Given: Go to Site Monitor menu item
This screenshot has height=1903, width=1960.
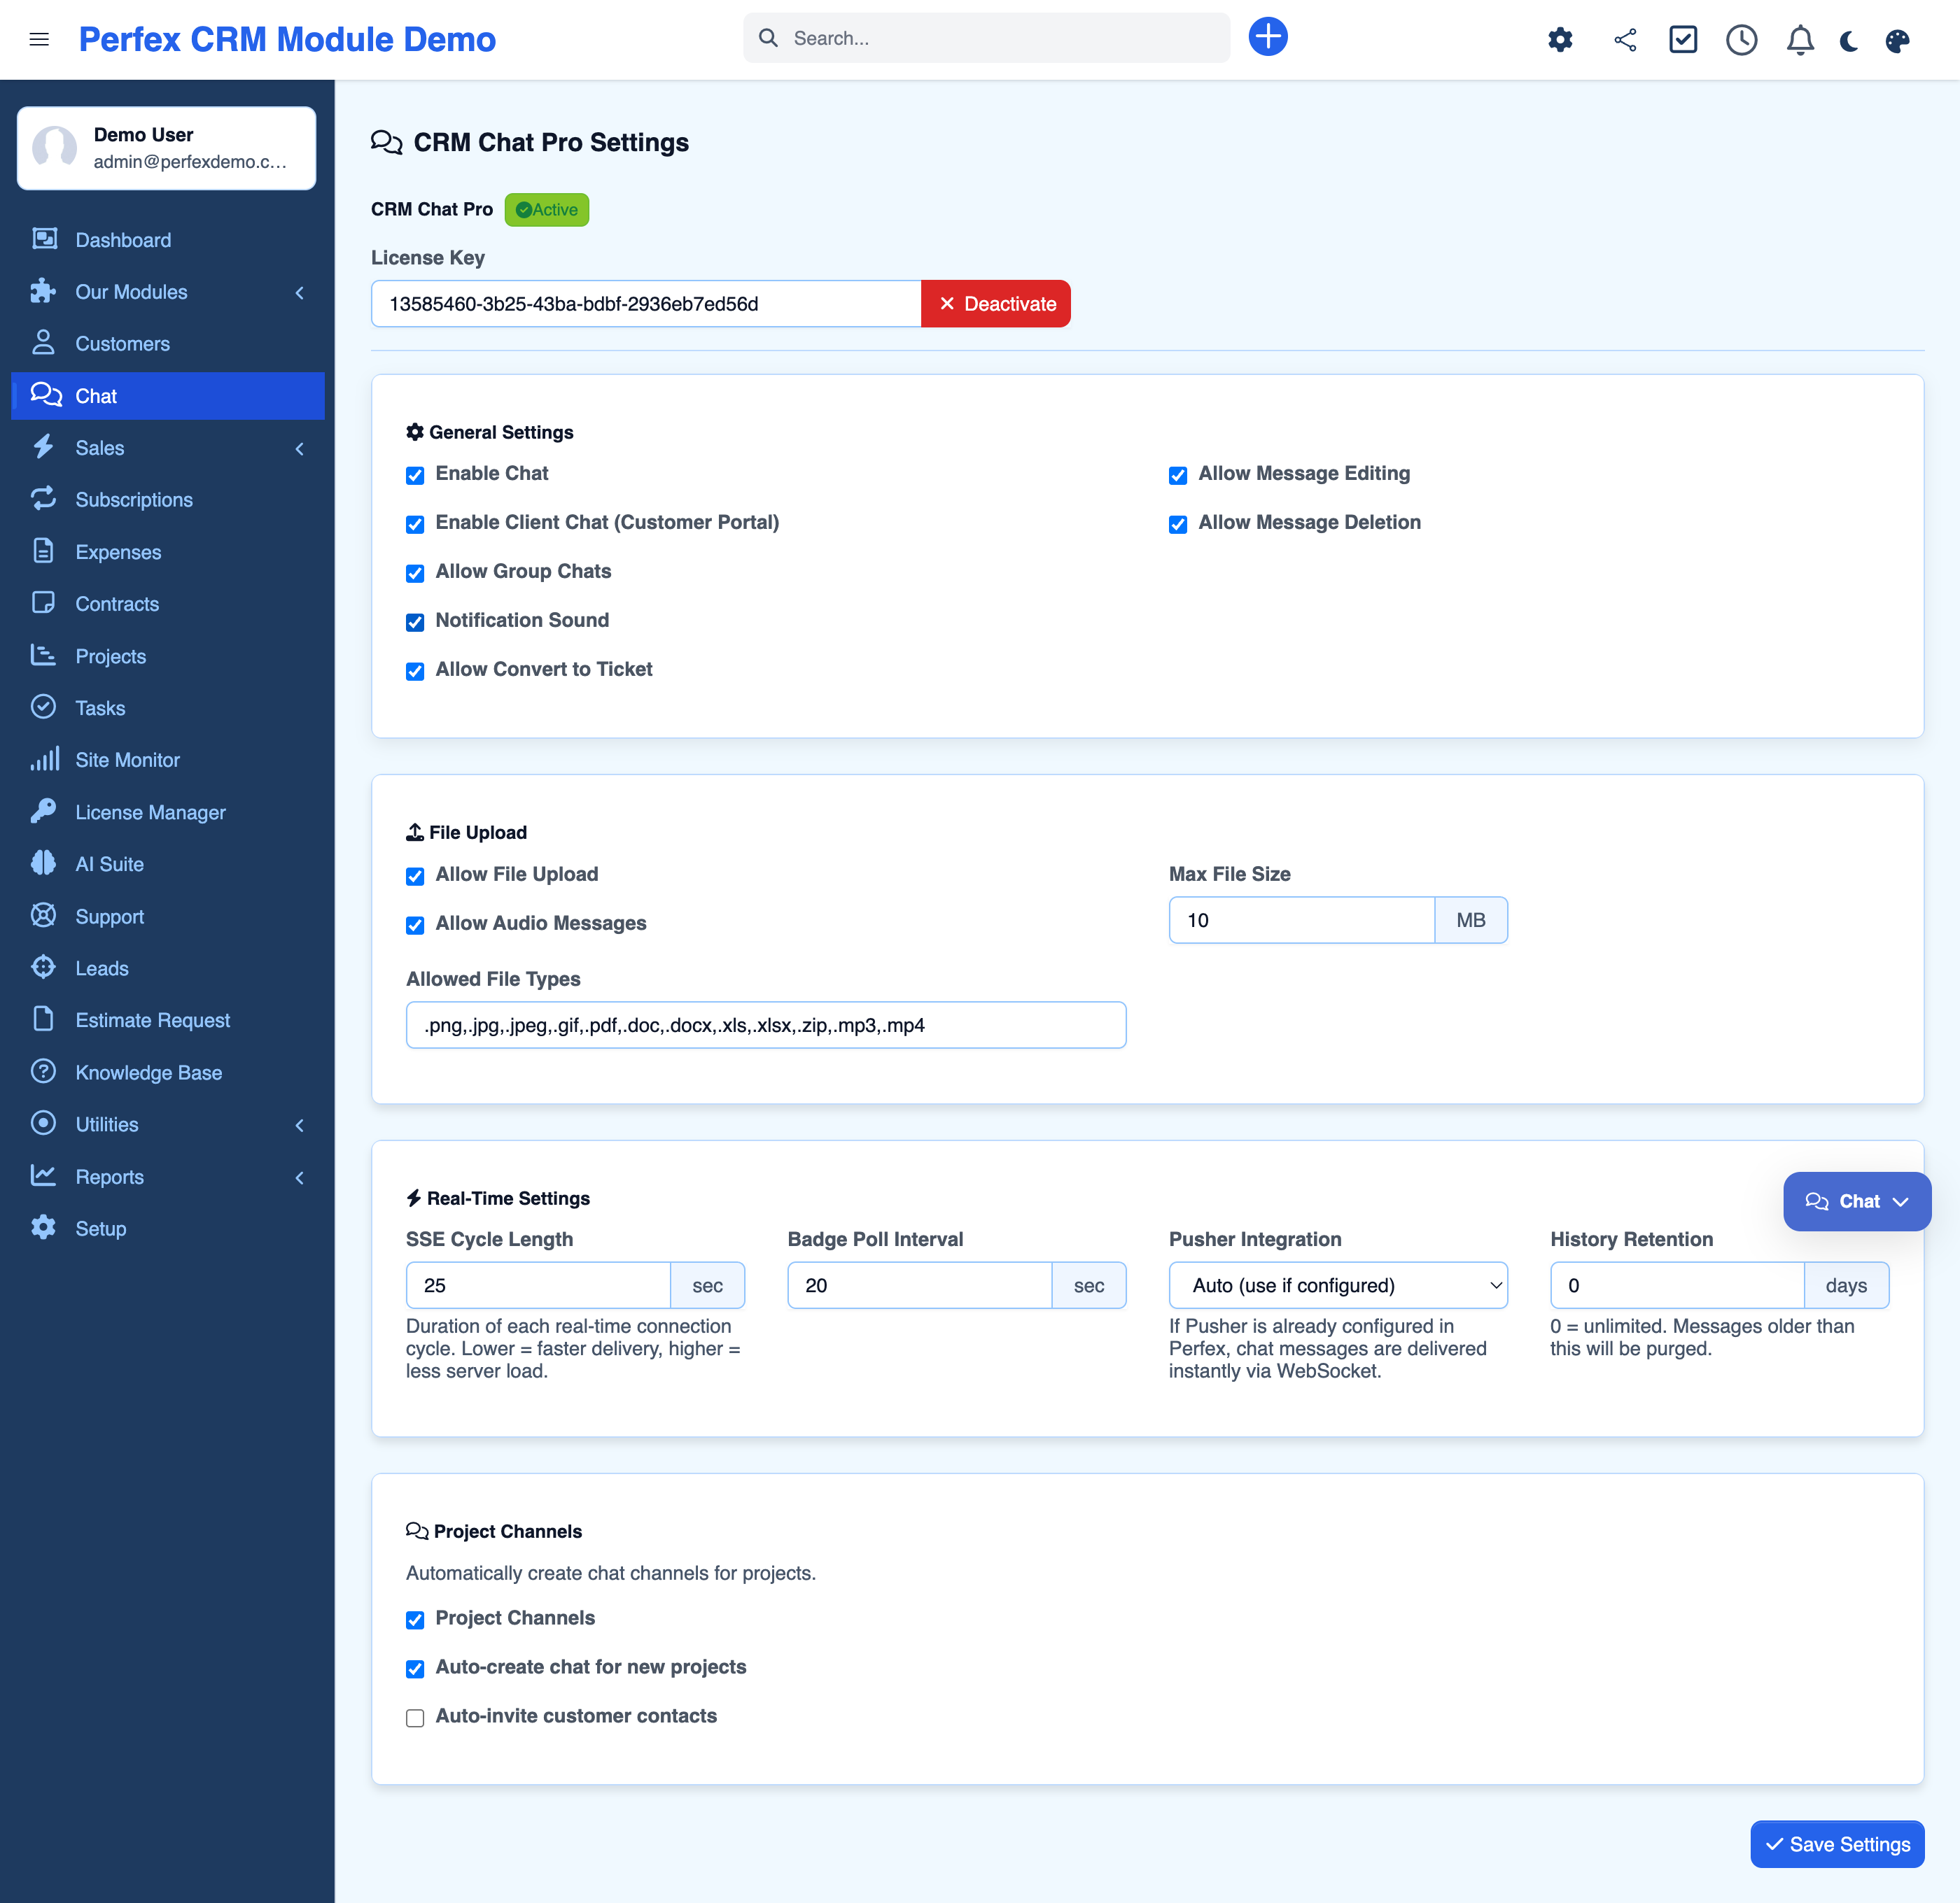Looking at the screenshot, I should coord(127,760).
